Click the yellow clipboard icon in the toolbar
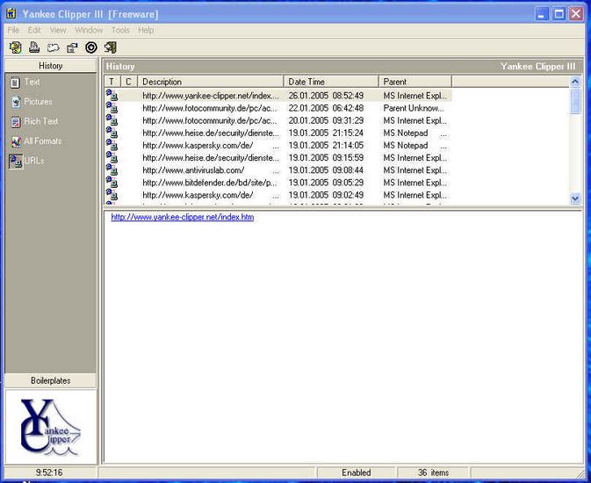This screenshot has width=591, height=483. pyautogui.click(x=16, y=47)
